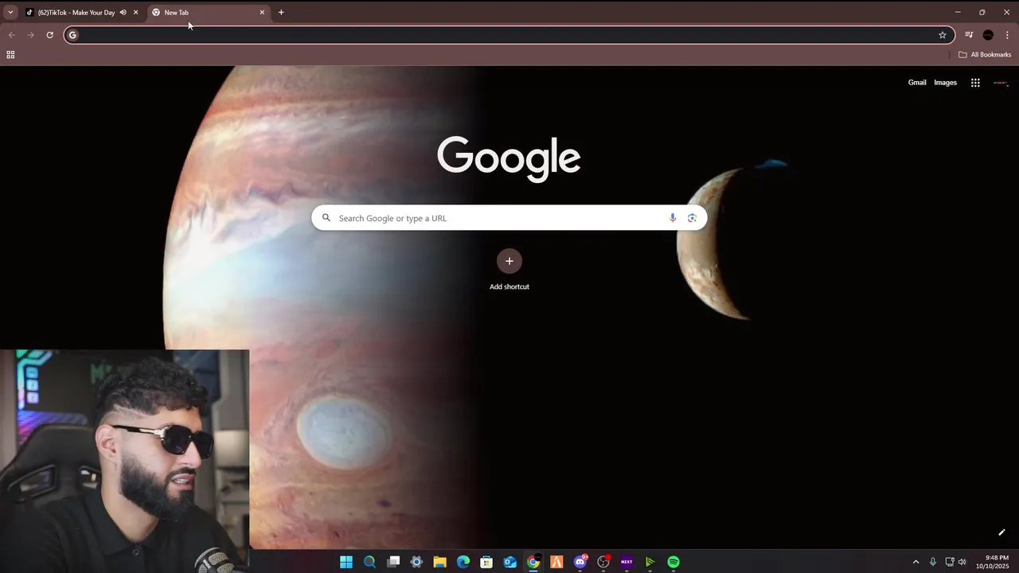Open Task View in the taskbar
The height and width of the screenshot is (573, 1019).
click(x=393, y=562)
